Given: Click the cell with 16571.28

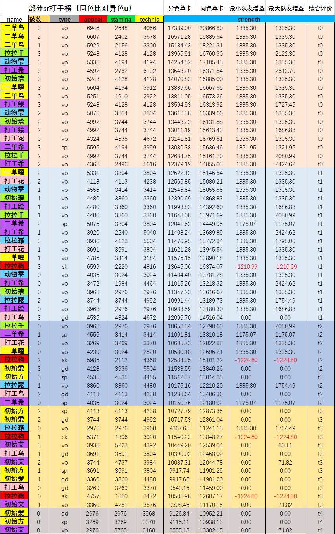Looking at the screenshot, I should (x=179, y=36).
